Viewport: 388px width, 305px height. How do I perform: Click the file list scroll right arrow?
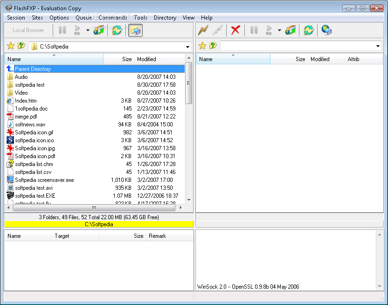coord(181,208)
